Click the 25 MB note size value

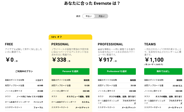[x=40, y=91]
